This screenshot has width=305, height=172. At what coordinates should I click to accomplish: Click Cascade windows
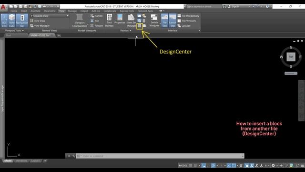[184, 26]
